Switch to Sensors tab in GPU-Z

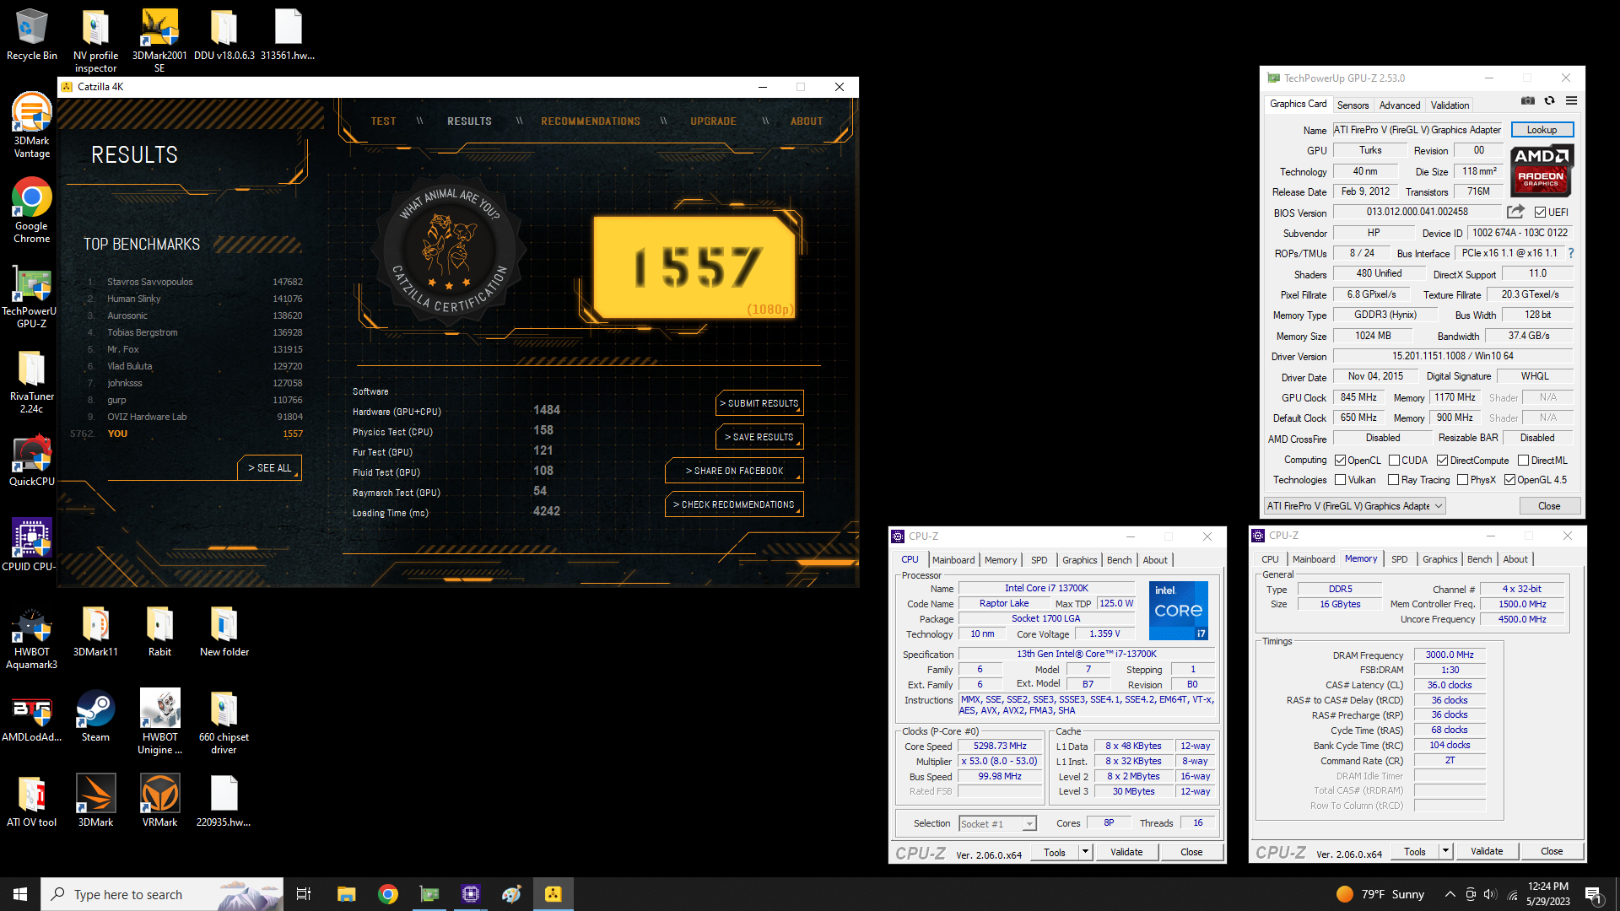1353,105
